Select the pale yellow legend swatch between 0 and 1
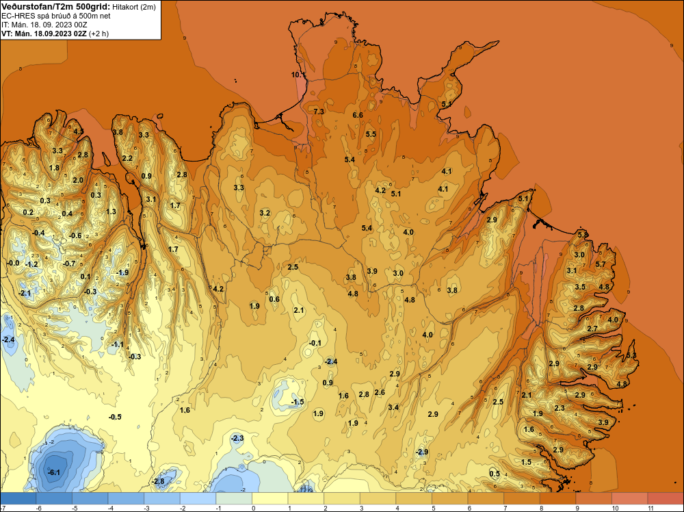Image resolution: width=684 pixels, height=512 pixels. pyautogui.click(x=270, y=498)
